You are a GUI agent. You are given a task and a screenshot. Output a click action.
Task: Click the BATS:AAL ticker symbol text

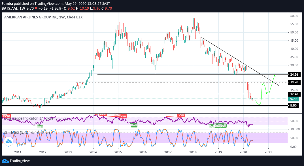tap(10, 8)
